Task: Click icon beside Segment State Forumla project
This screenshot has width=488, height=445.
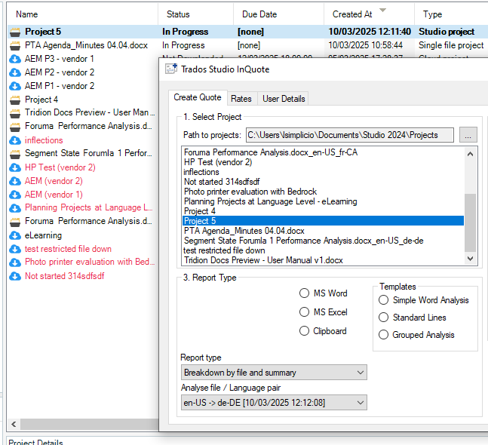Action: pyautogui.click(x=15, y=154)
